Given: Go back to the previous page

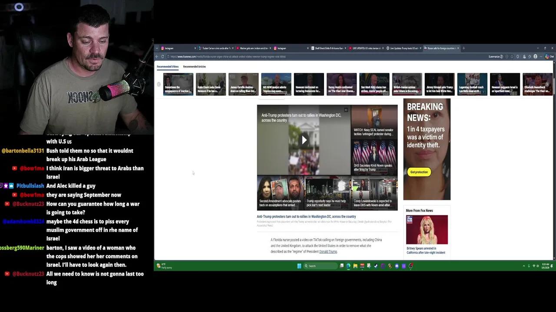Looking at the screenshot, I should coord(157,56).
